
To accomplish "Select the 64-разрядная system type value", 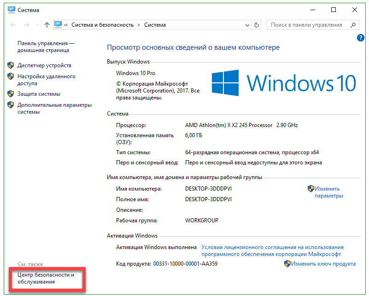I will (252, 152).
